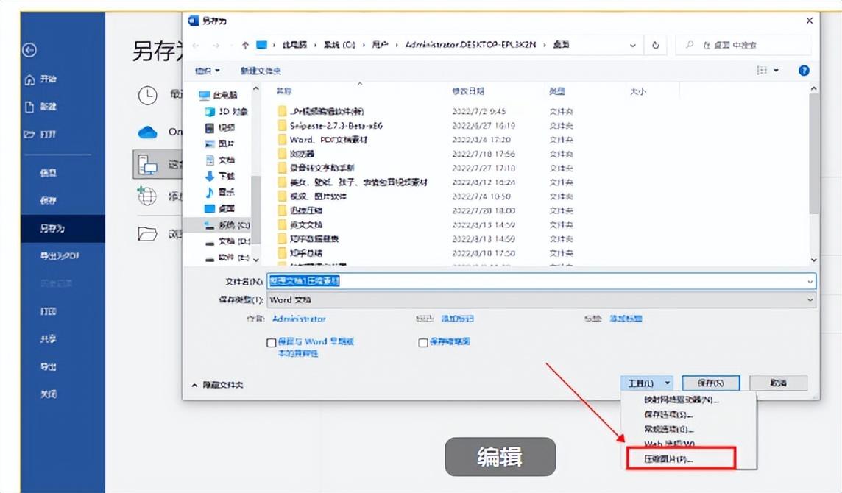Refresh the folder listing
Viewport: 842px width, 493px height.
tap(655, 45)
